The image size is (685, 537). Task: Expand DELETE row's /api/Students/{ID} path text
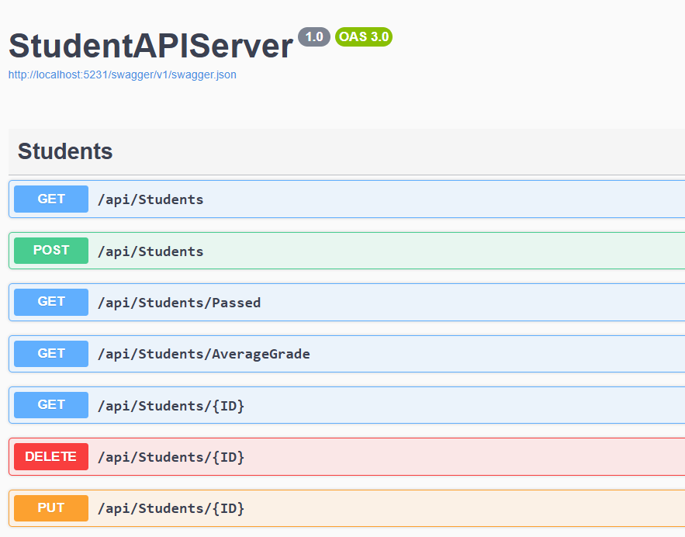pos(171,458)
